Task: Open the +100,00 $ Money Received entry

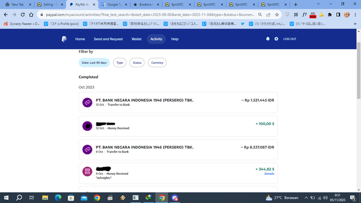Action: [178, 126]
